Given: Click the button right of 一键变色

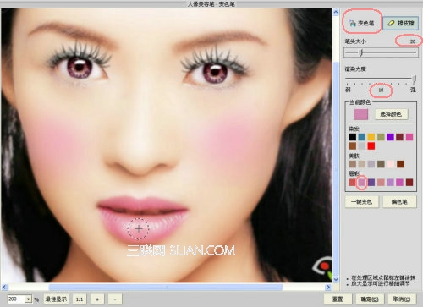Looking at the screenshot, I should click(399, 202).
